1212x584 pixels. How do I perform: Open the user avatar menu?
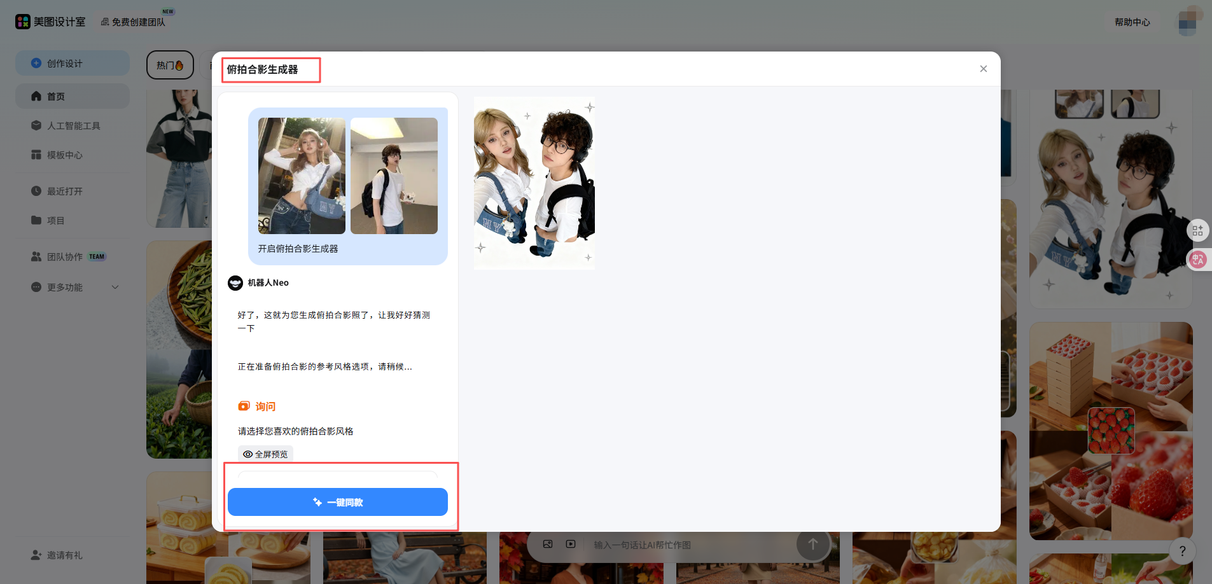click(x=1187, y=22)
